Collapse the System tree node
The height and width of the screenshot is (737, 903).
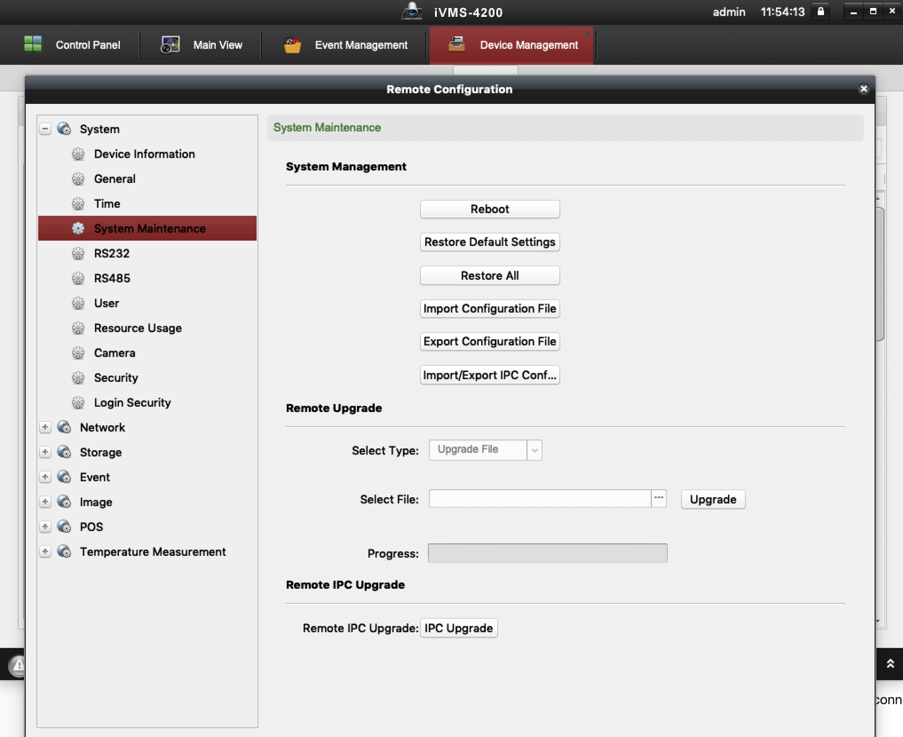click(x=45, y=129)
